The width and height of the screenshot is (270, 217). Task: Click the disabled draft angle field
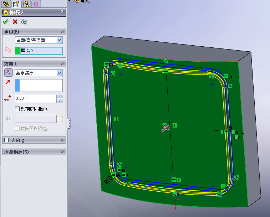(x=36, y=119)
